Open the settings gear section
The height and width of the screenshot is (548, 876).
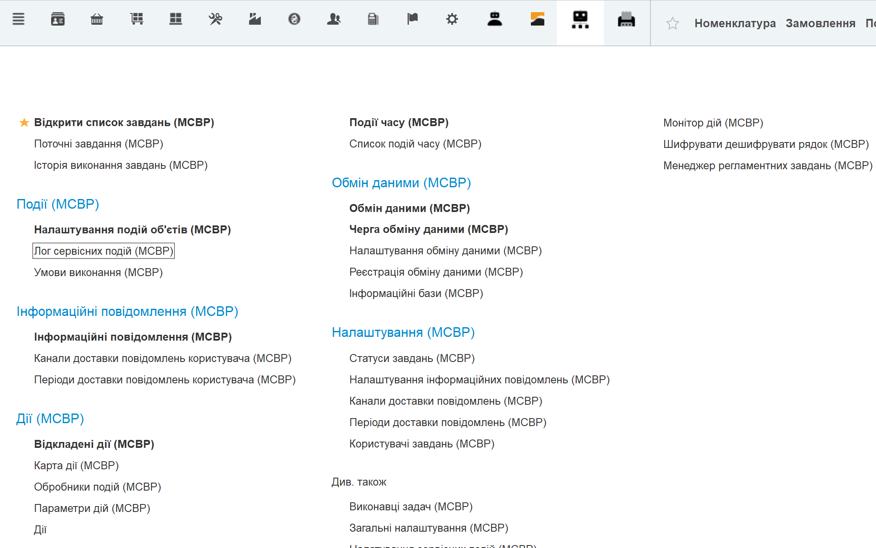[x=452, y=19]
